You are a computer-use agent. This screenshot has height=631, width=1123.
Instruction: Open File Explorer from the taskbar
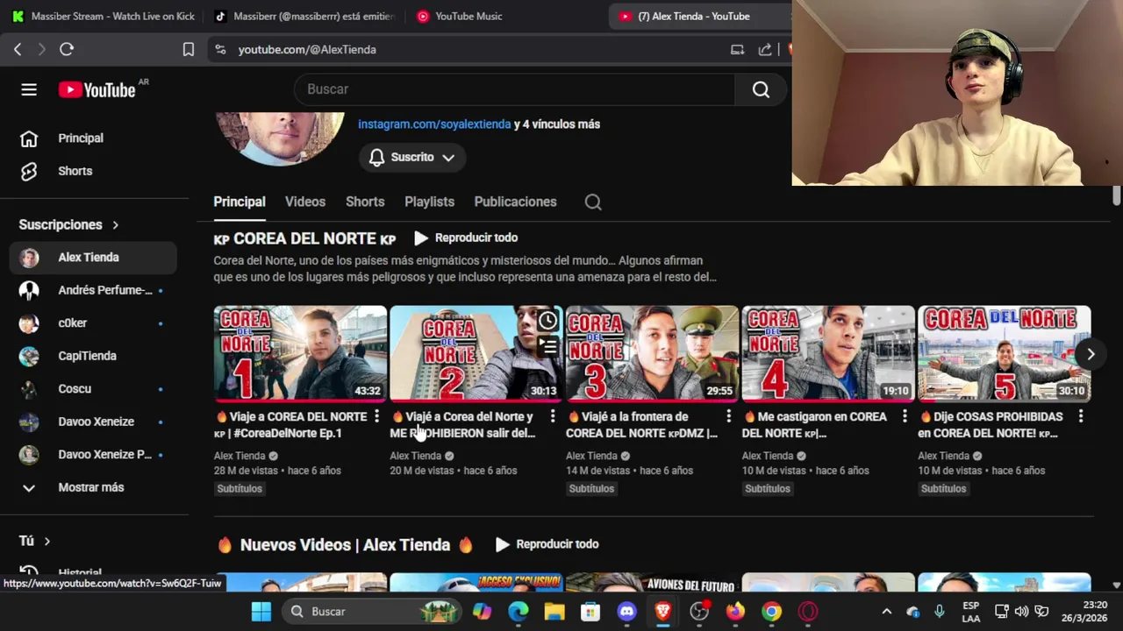[x=554, y=612]
